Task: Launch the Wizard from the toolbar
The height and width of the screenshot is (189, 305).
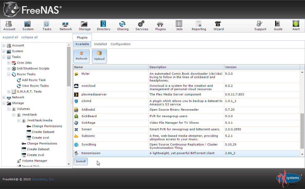Action: tap(219, 26)
